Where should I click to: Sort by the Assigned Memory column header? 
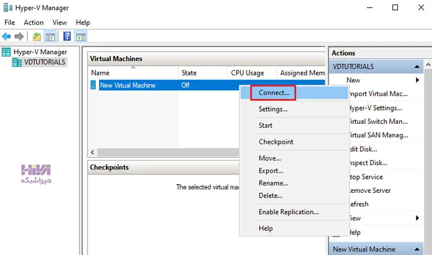[301, 73]
